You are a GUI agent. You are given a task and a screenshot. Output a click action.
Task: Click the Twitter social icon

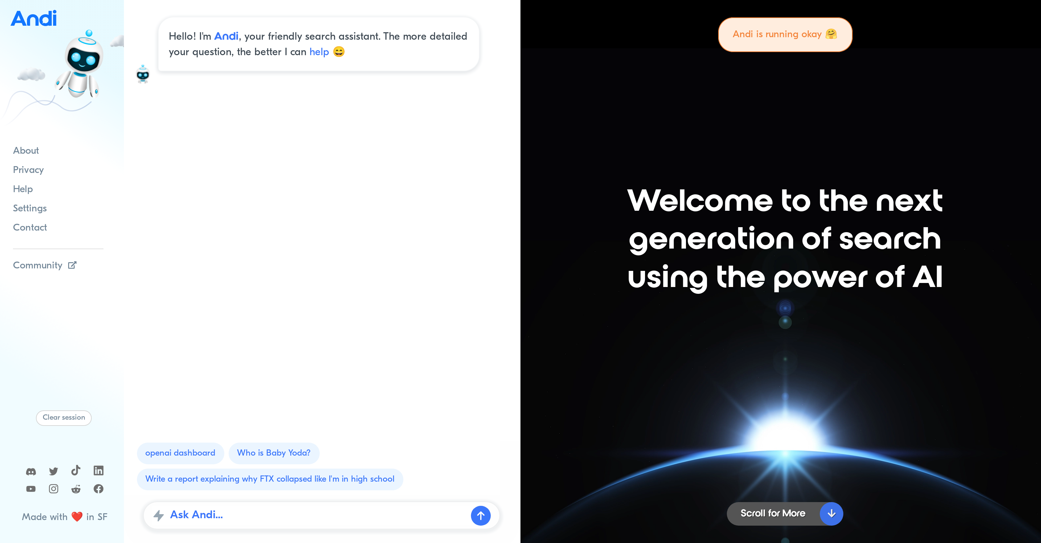click(54, 471)
